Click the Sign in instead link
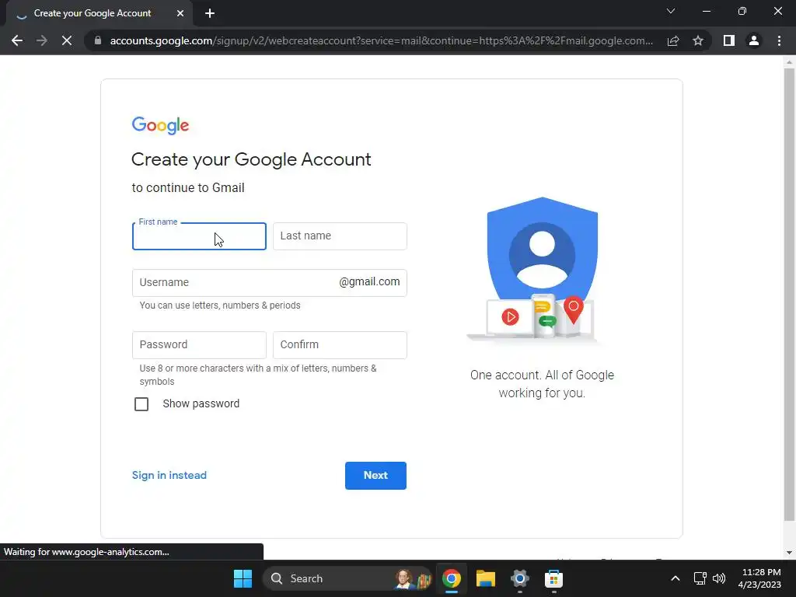The image size is (796, 597). (169, 475)
